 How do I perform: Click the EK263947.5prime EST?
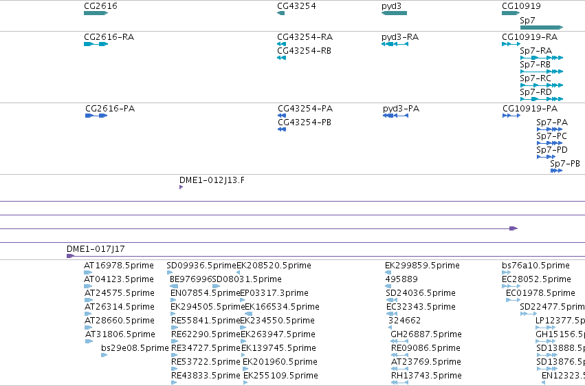243,341
